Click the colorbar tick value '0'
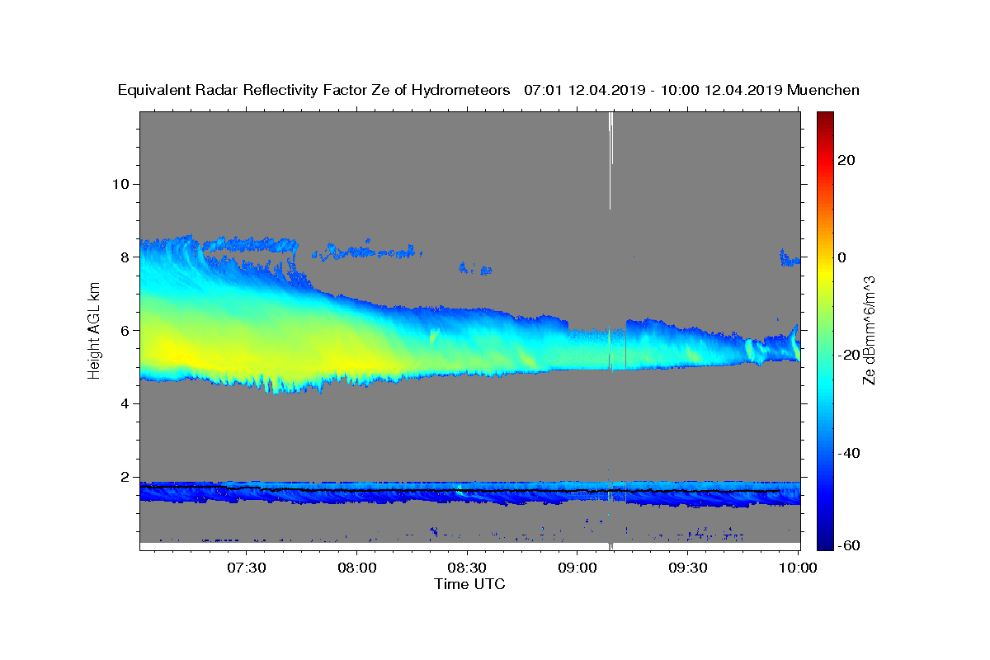Screen dimensions: 990x660 click(x=843, y=257)
